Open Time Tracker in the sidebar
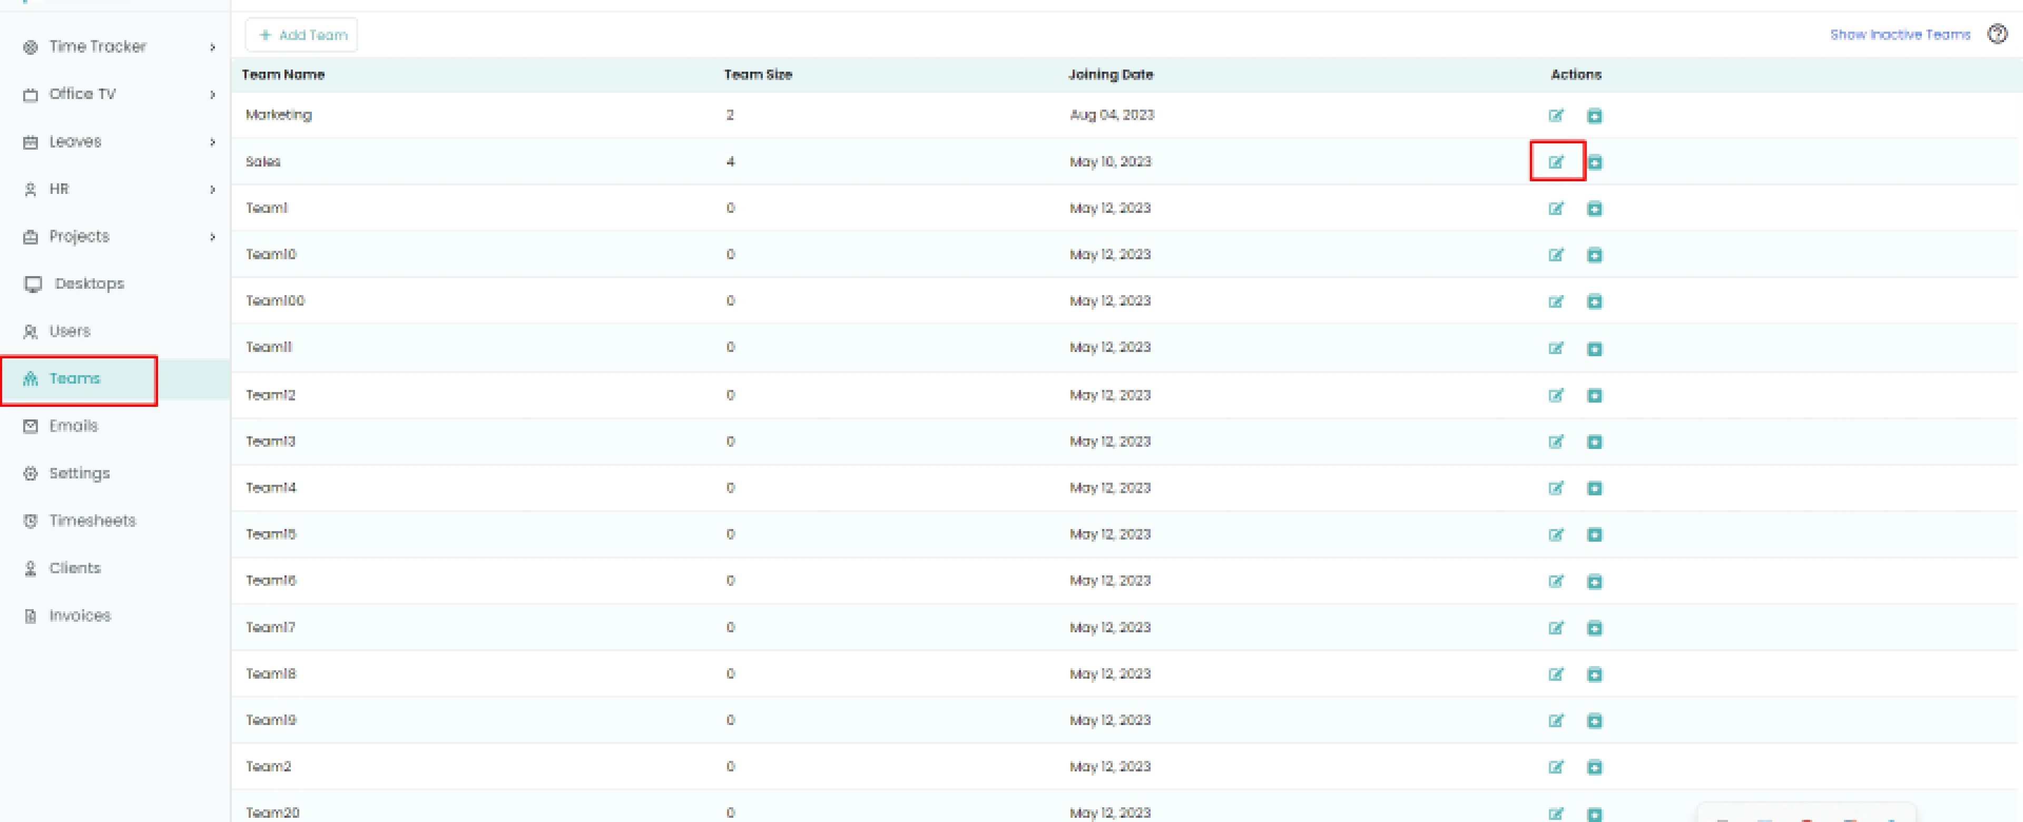The image size is (2023, 822). (x=97, y=46)
